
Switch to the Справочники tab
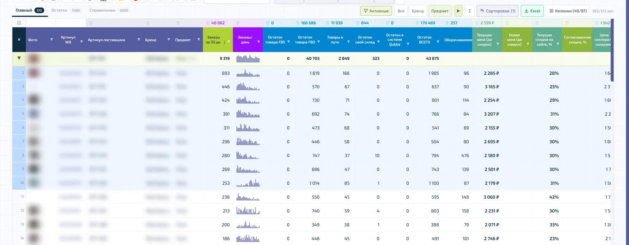point(109,11)
